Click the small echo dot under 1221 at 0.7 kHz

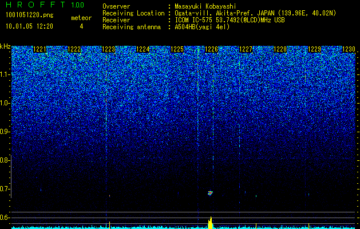coord(41,190)
